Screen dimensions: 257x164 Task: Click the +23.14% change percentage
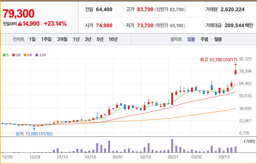tap(55, 24)
